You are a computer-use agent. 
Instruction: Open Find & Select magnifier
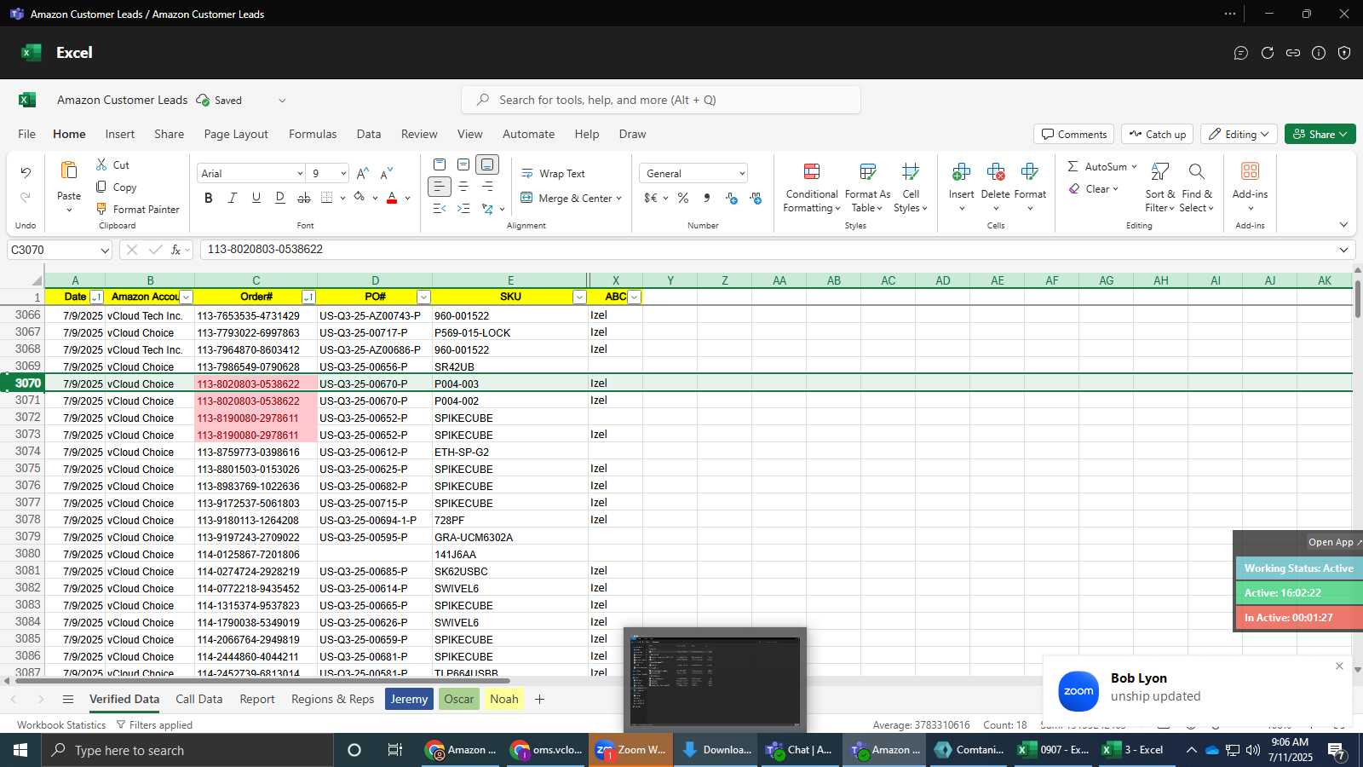coord(1196,188)
